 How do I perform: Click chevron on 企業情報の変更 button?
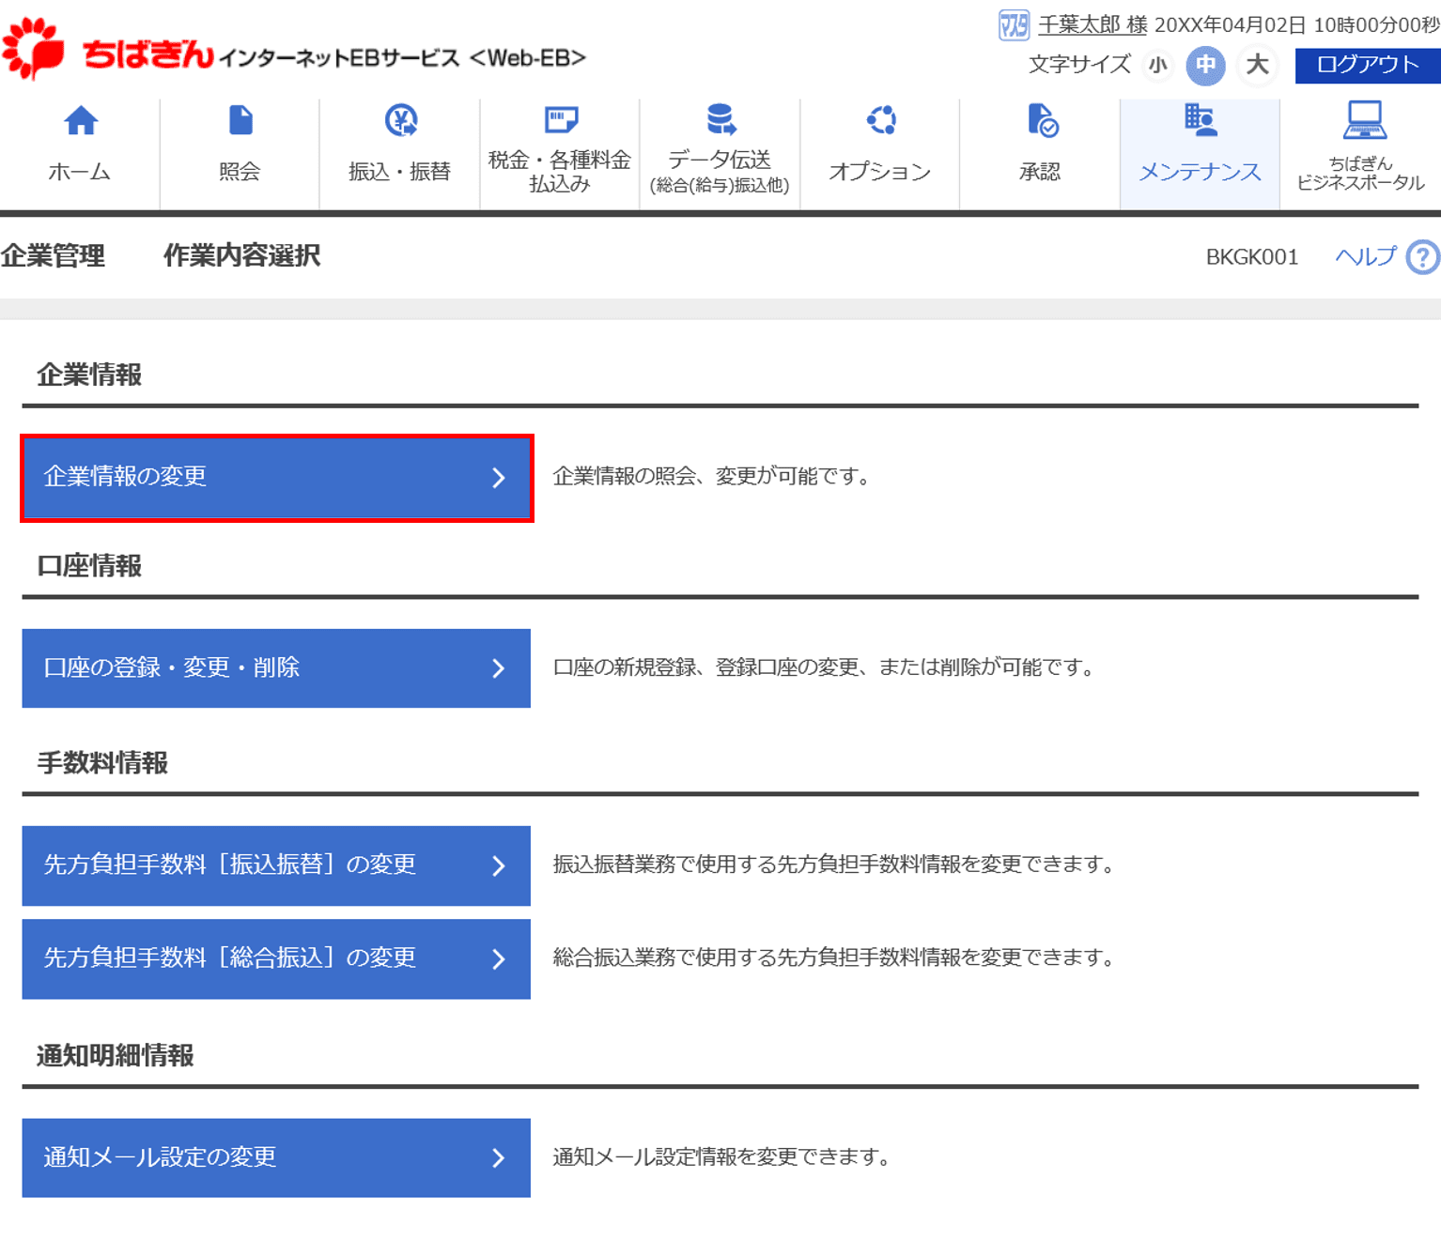click(x=499, y=478)
